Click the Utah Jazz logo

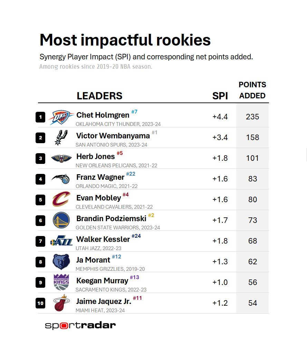(61, 241)
